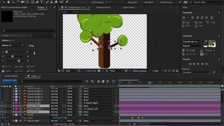This screenshot has width=224, height=126.
Task: Click the eyedropper in Character panel
Action: (205, 41)
